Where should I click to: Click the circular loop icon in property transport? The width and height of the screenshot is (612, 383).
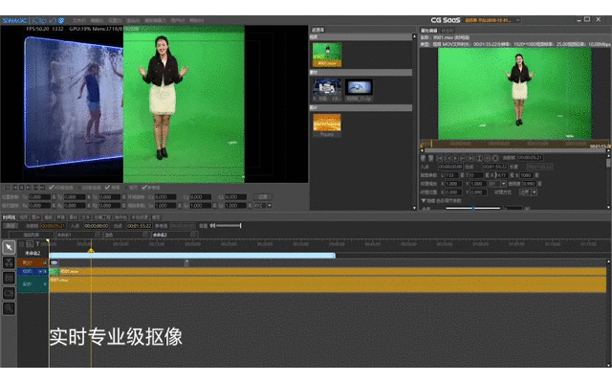pos(495,158)
